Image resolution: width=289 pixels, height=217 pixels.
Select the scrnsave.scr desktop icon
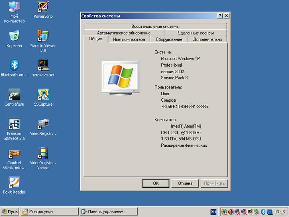(x=43, y=65)
